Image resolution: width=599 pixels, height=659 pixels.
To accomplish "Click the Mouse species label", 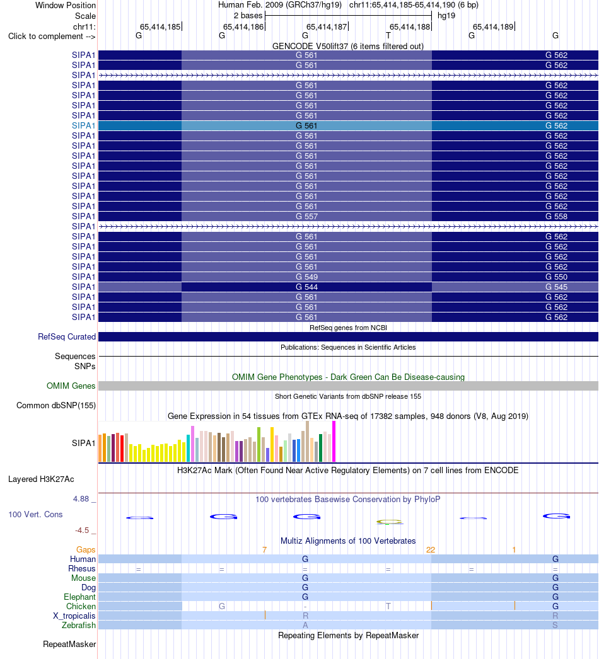I will coord(83,578).
